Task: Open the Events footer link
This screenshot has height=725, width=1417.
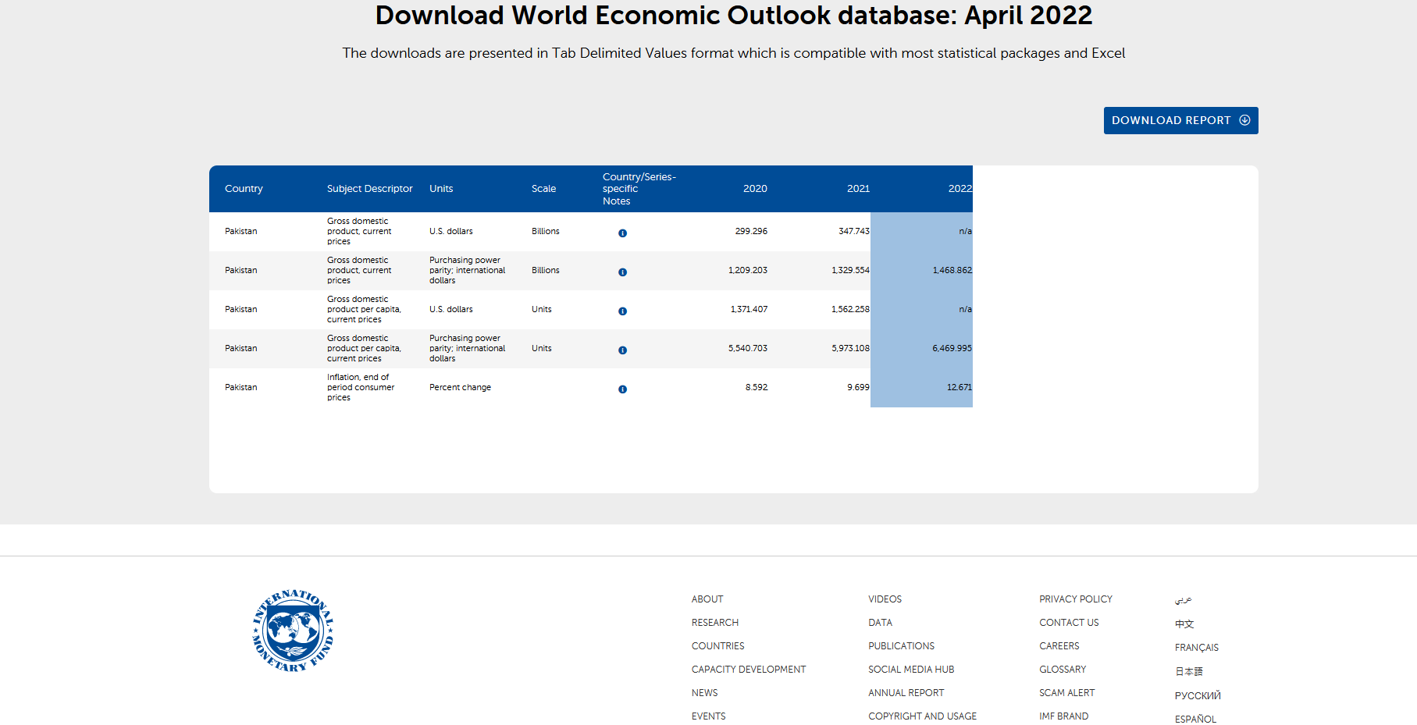Action: pyautogui.click(x=708, y=716)
